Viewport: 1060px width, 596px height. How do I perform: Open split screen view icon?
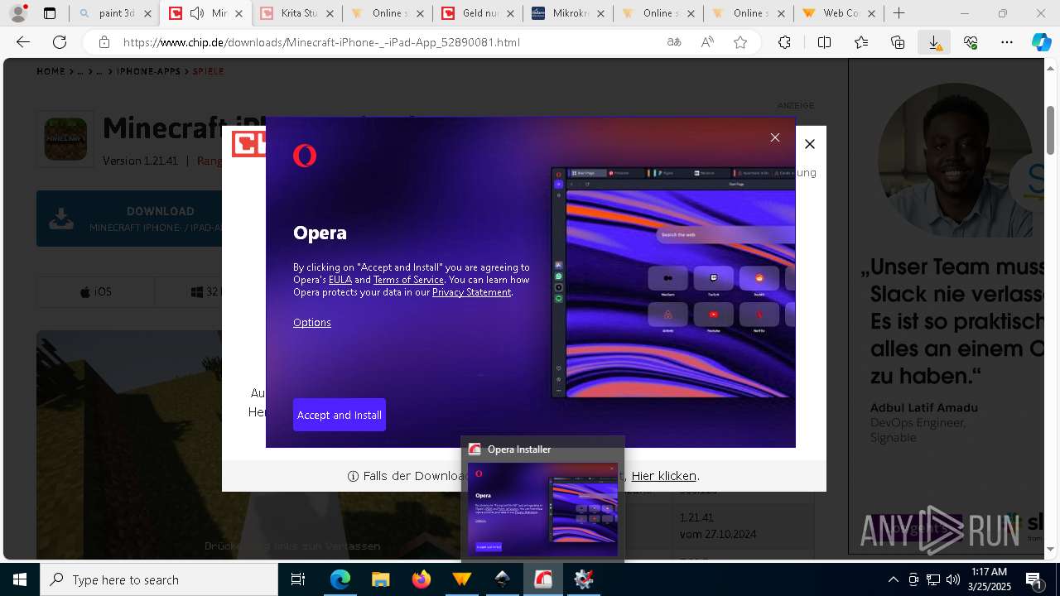tap(824, 42)
